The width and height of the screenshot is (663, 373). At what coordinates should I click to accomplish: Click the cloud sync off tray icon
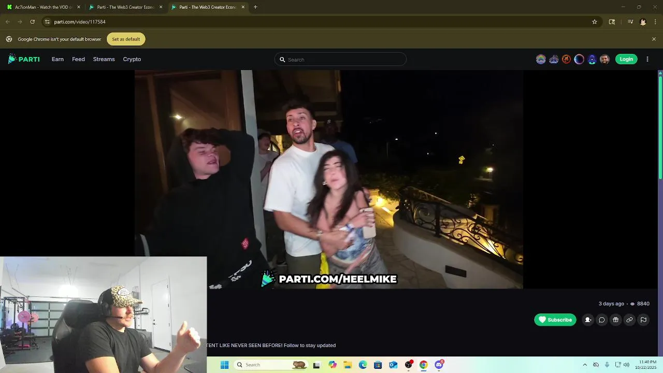point(596,365)
